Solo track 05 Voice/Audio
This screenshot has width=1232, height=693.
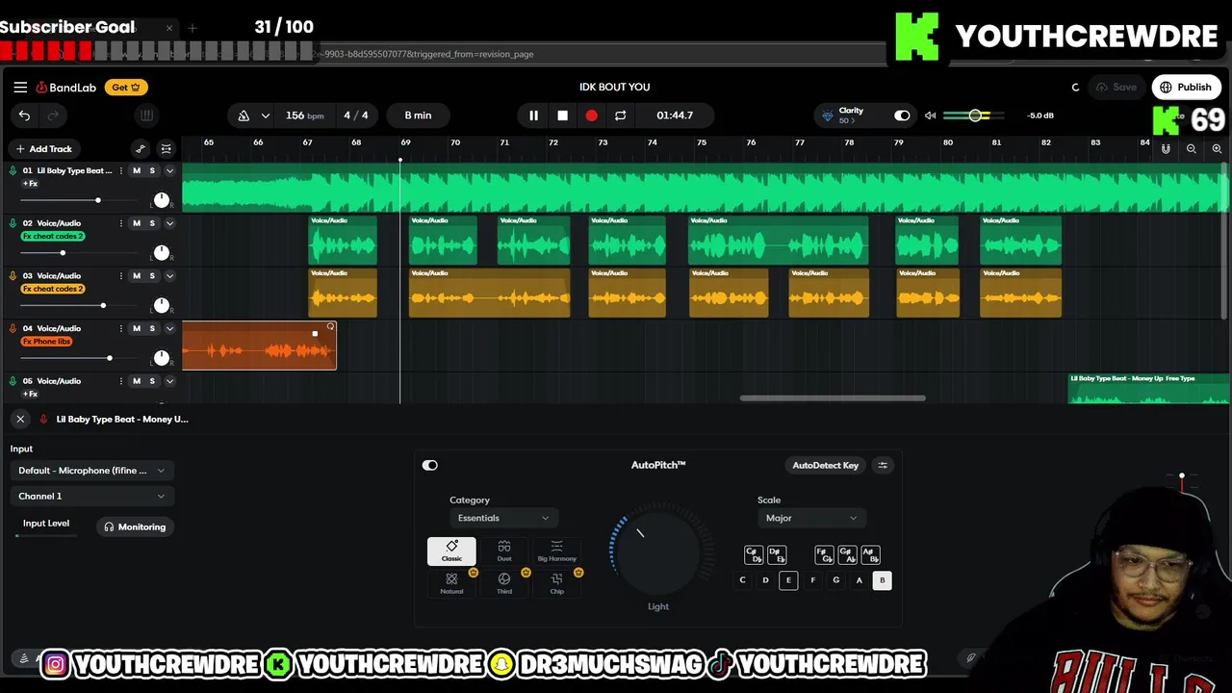pos(152,381)
